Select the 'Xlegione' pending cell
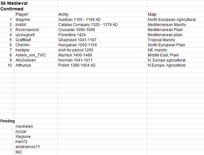204x155 pixels. 23,137
